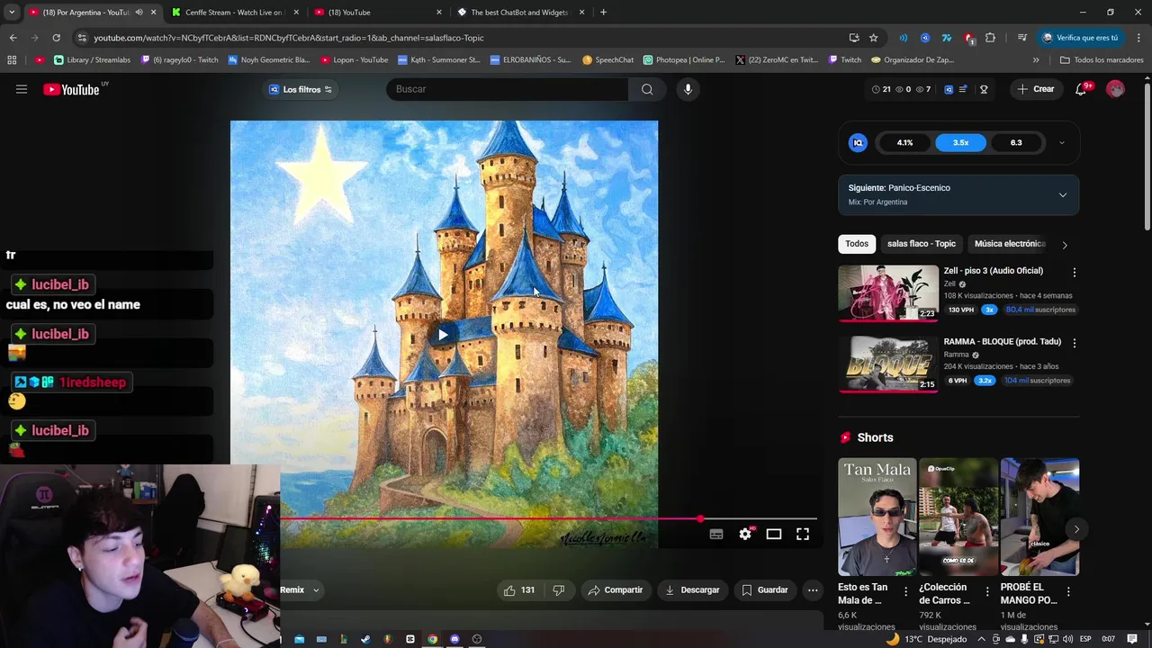Click the Compartir share button
Viewport: 1152px width, 648px height.
pyautogui.click(x=615, y=590)
